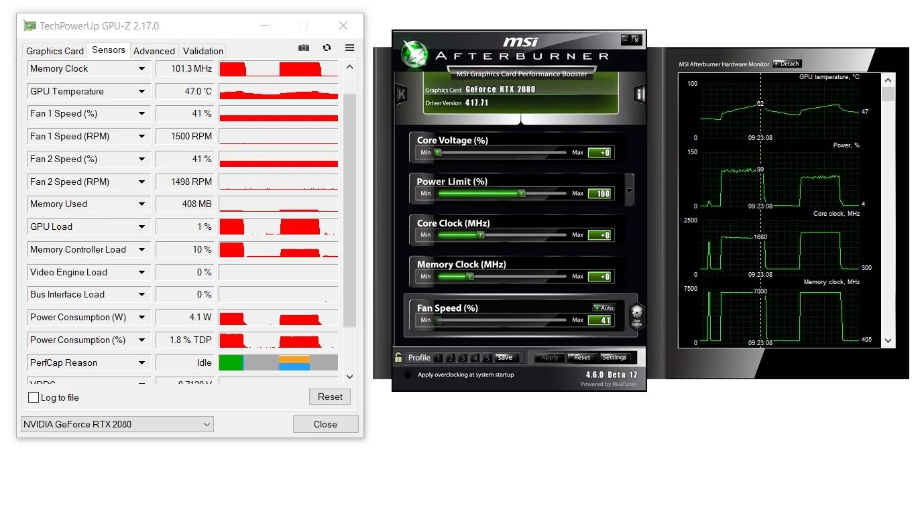This screenshot has width=922, height=532.
Task: Click hardware monitor scroll down arrow
Action: click(x=888, y=341)
